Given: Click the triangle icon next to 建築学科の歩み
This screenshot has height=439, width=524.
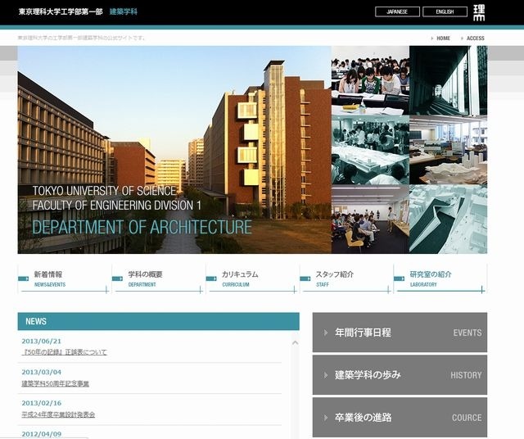Looking at the screenshot, I should click(x=326, y=375).
